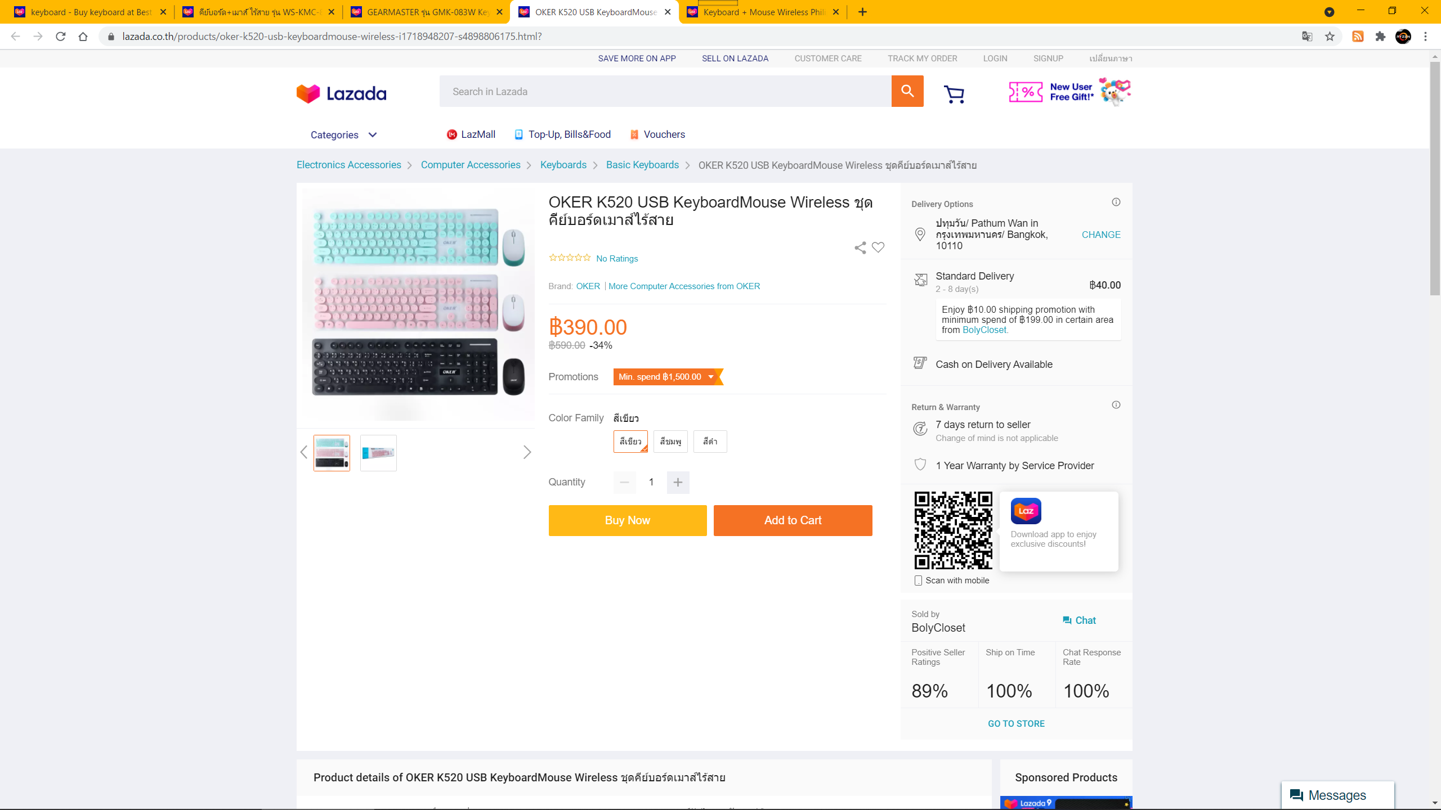Add product to wishlist heart icon

pos(878,247)
